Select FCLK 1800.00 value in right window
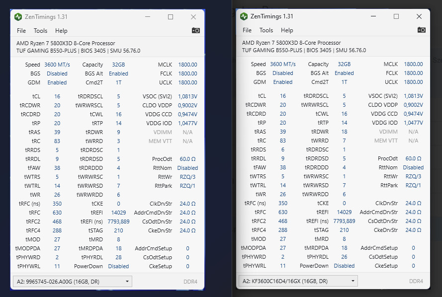This screenshot has height=297, width=442. tap(413, 73)
